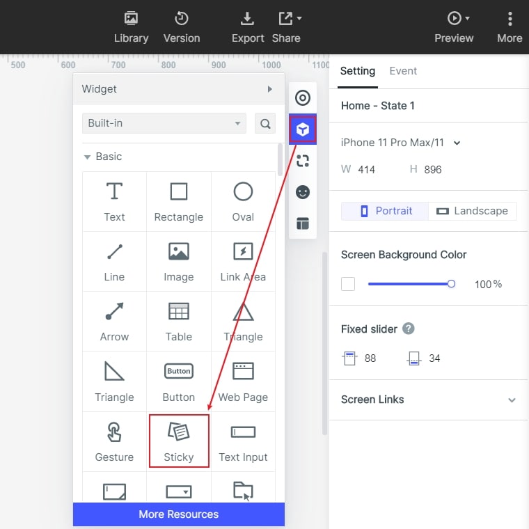The image size is (529, 529).
Task: Open the screen background color swatch
Action: [348, 284]
